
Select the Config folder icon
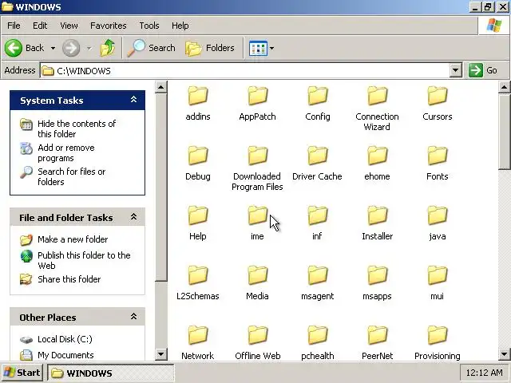pyautogui.click(x=318, y=96)
